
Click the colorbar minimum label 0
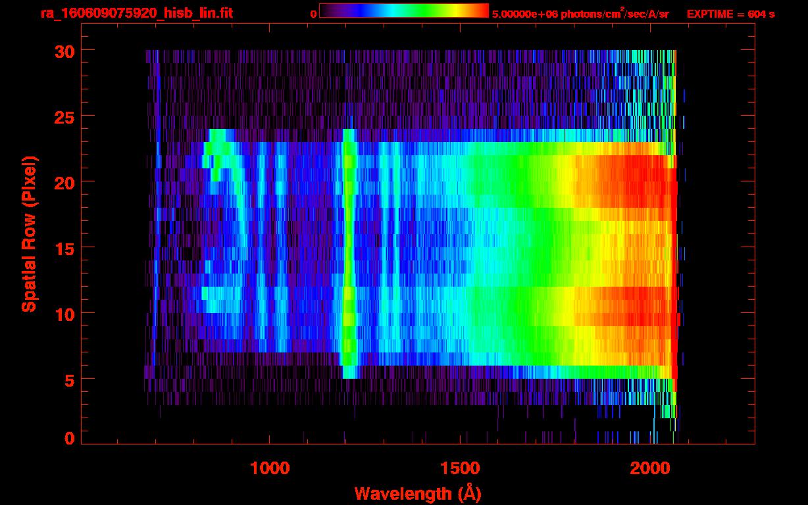313,14
